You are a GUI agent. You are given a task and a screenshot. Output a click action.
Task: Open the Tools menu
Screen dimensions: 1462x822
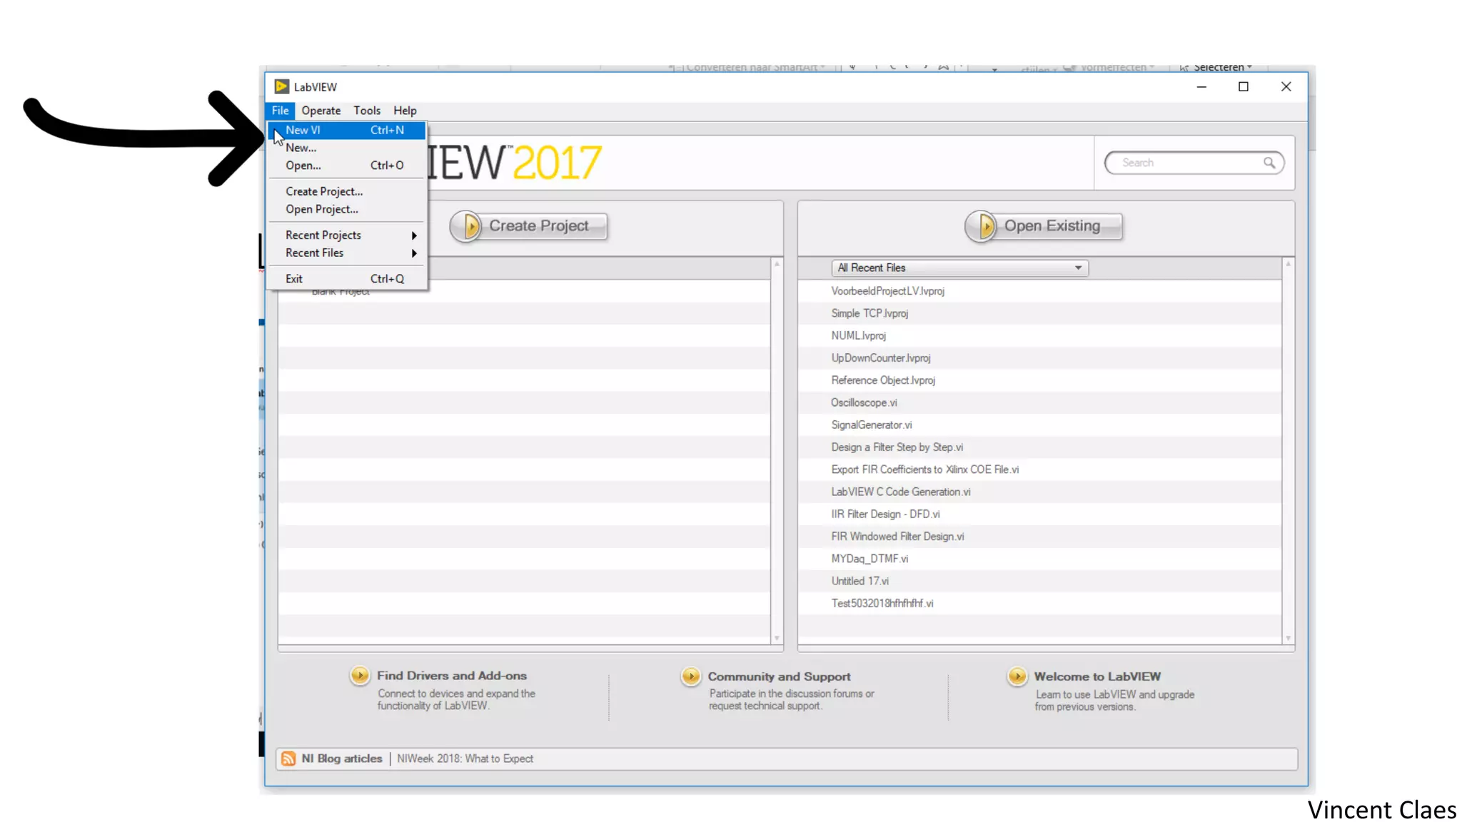pyautogui.click(x=367, y=111)
